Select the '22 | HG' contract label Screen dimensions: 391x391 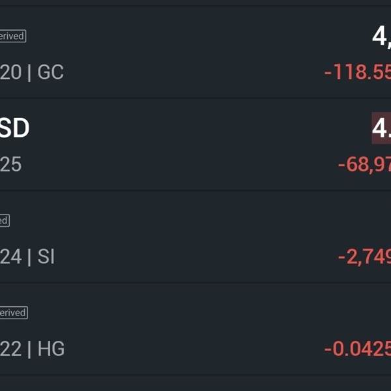coord(33,349)
